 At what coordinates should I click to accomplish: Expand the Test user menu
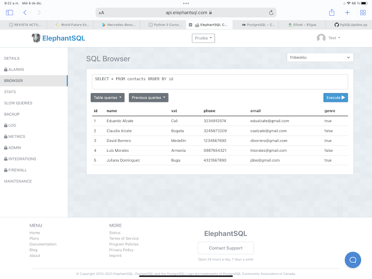(x=334, y=38)
